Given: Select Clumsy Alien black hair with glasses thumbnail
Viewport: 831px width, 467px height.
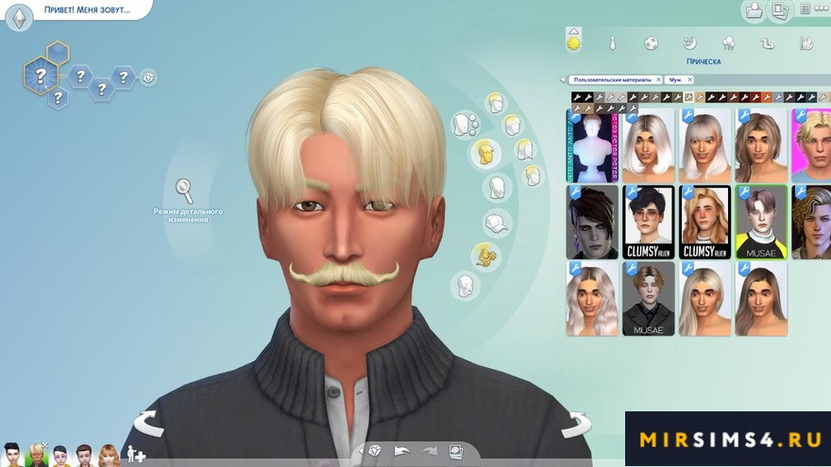Looking at the screenshot, I should click(649, 222).
